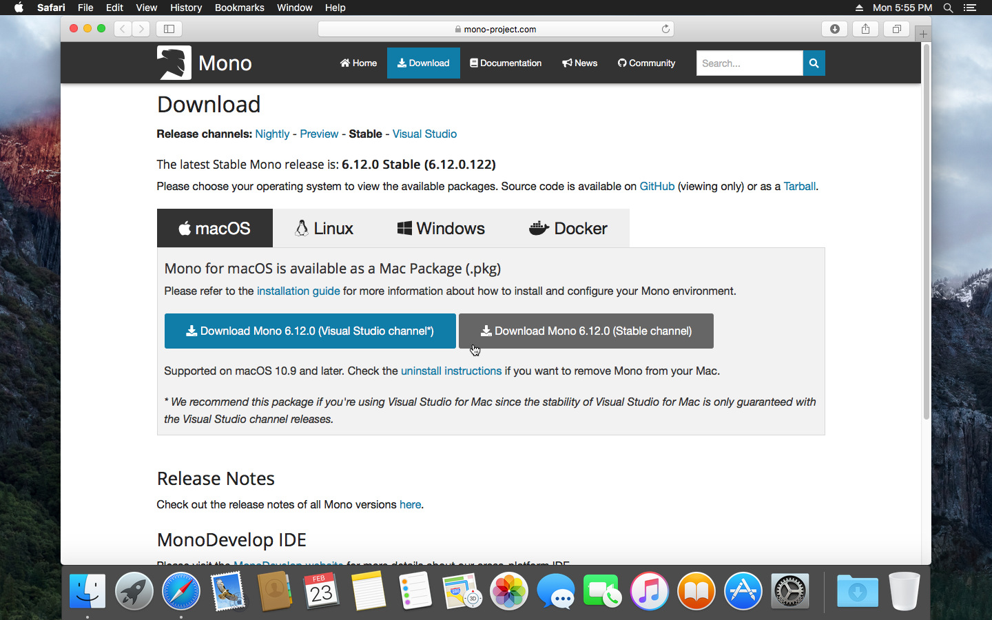The width and height of the screenshot is (992, 620).
Task: Download Mono 6.12.0 Visual Studio channel
Action: coord(310,331)
